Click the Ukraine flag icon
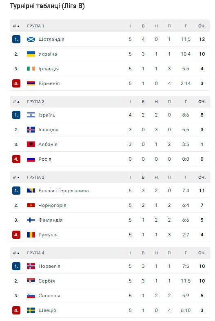 pos(31,54)
